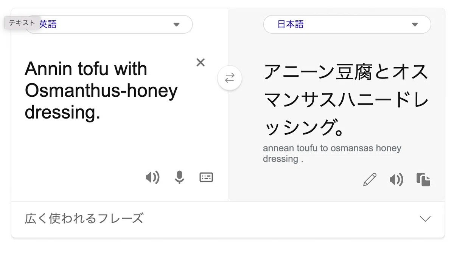Copy the translation to the clipboard

(423, 180)
